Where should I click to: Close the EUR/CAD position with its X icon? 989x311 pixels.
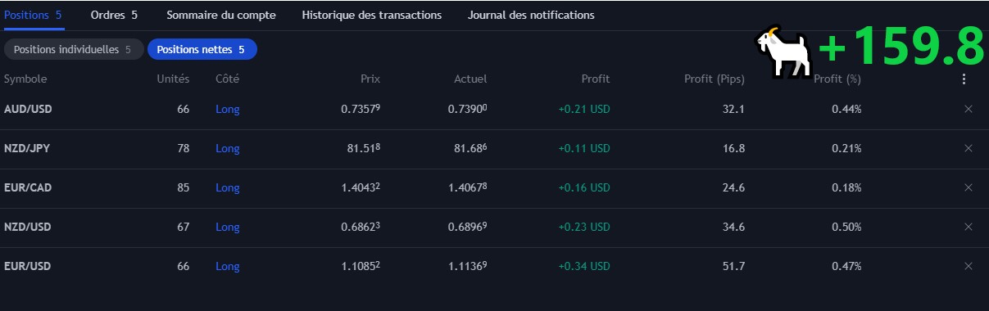click(x=969, y=187)
